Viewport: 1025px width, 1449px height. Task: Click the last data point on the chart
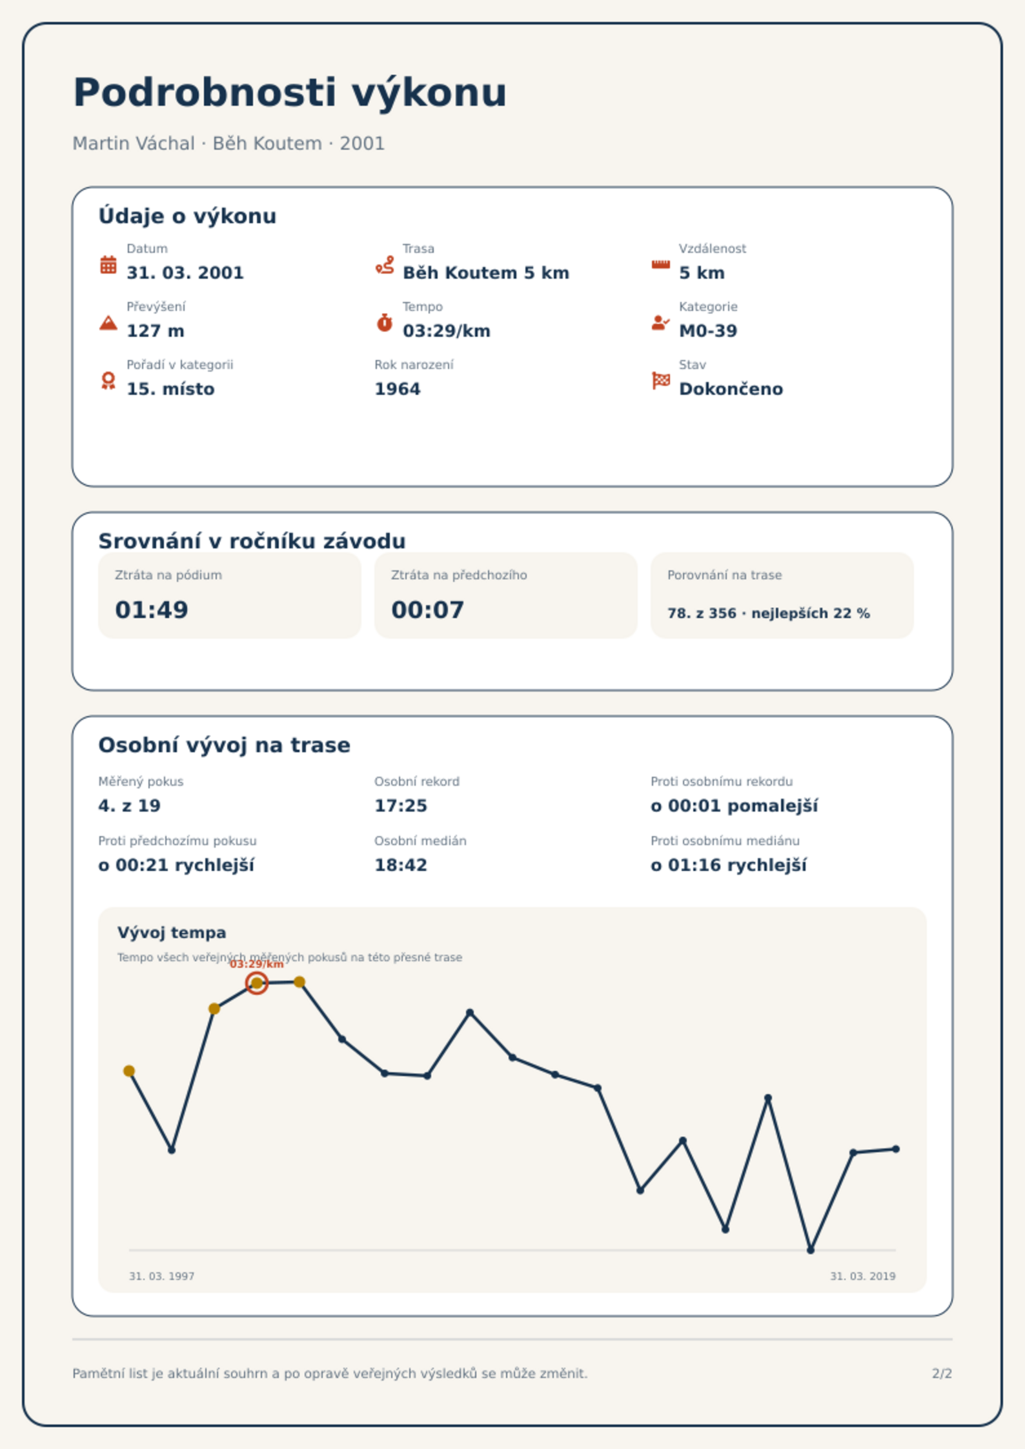pos(896,1149)
